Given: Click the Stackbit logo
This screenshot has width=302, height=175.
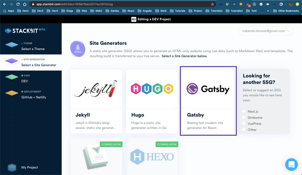Looking at the screenshot, I should (x=25, y=31).
